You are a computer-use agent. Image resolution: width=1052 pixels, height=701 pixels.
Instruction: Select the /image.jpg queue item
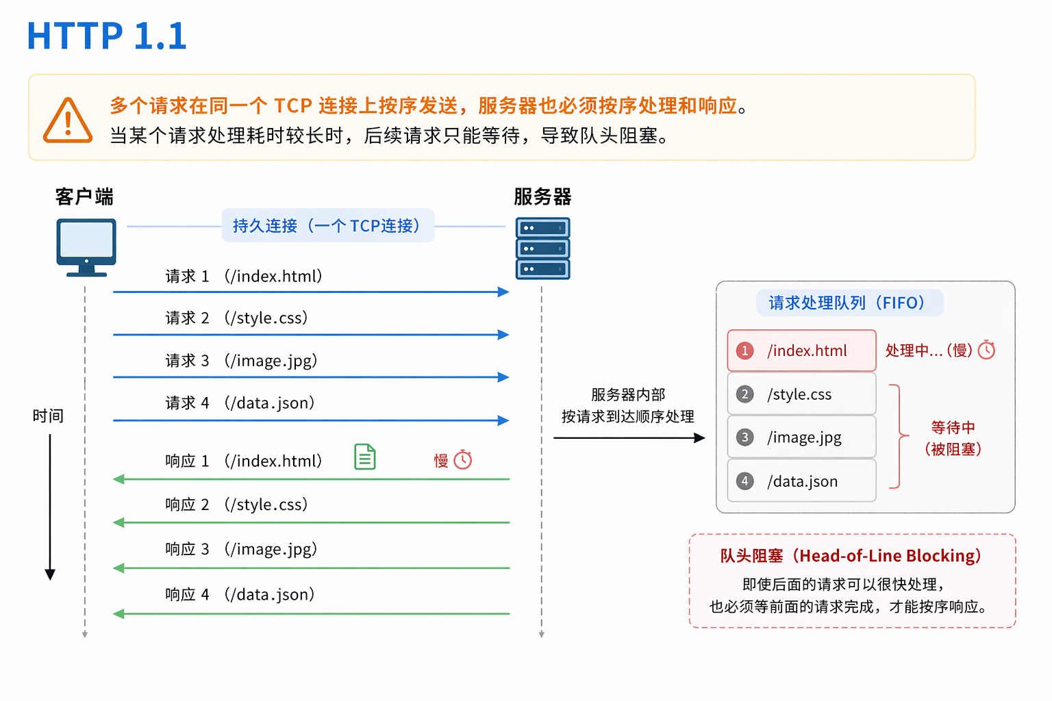point(801,437)
